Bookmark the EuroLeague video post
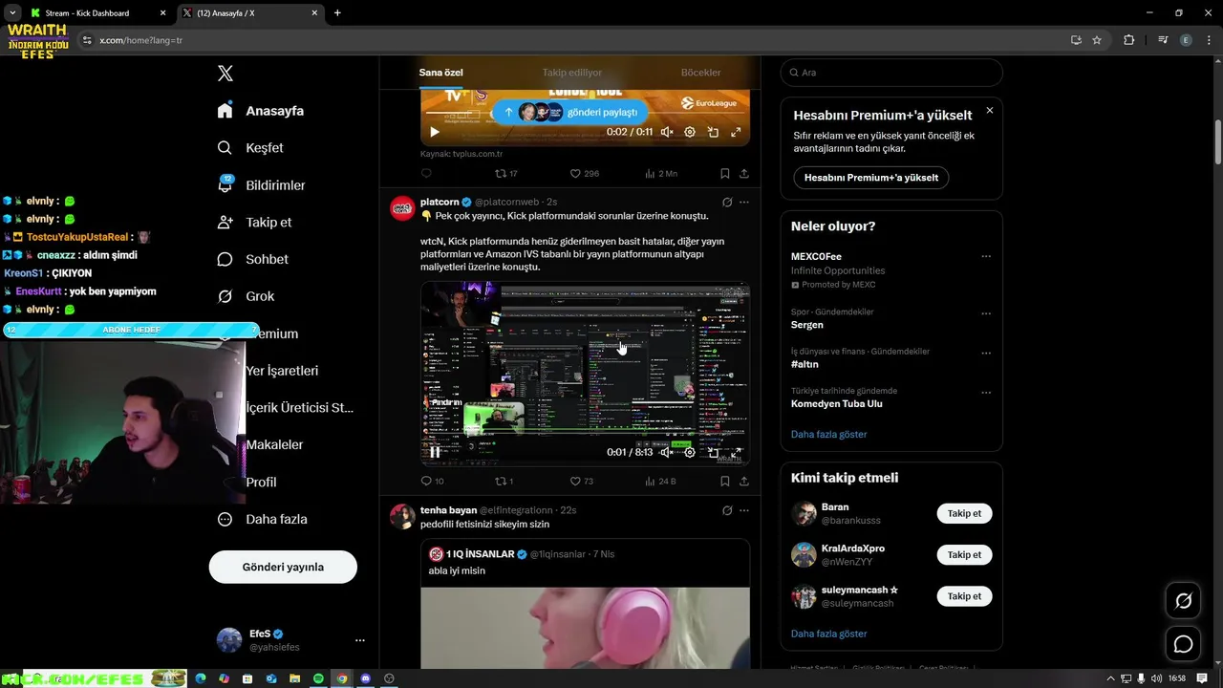1223x688 pixels. coord(725,174)
